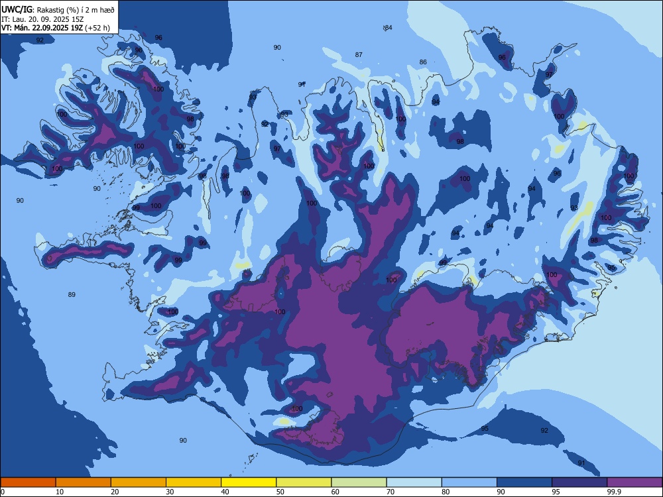
Task: Click the dark blue 90–95 legend swatch
Action: tap(524, 482)
